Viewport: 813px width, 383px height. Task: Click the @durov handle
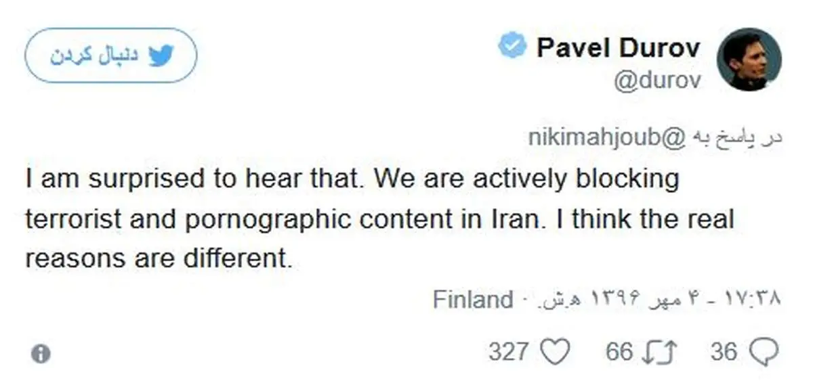pyautogui.click(x=656, y=81)
